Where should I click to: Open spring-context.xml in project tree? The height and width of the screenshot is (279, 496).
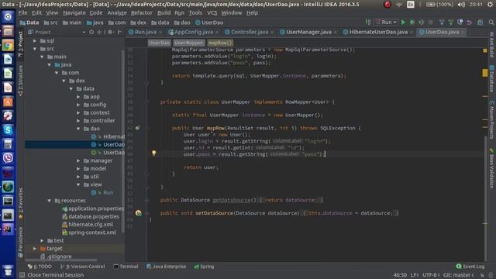point(89,232)
